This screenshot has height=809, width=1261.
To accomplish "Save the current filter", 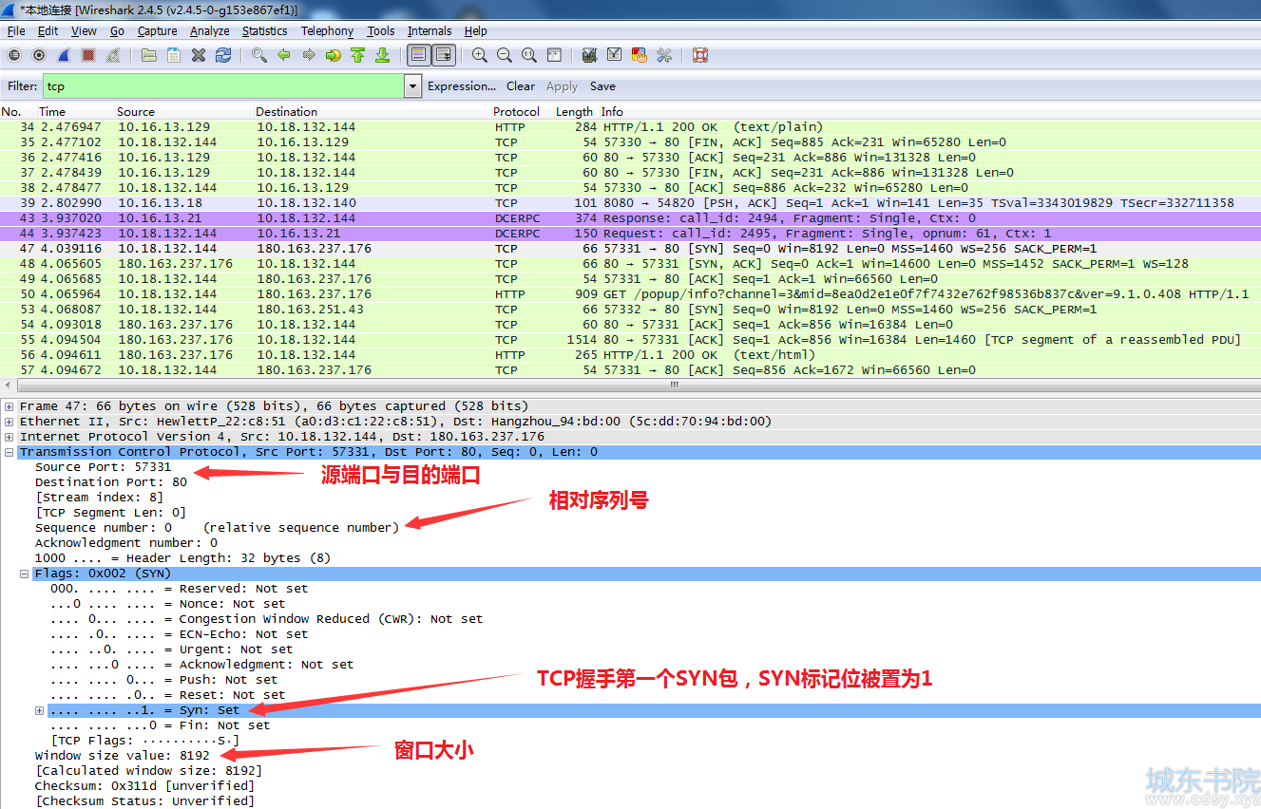I will click(602, 86).
